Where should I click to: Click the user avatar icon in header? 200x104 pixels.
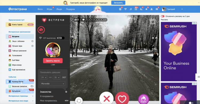(x=164, y=9)
